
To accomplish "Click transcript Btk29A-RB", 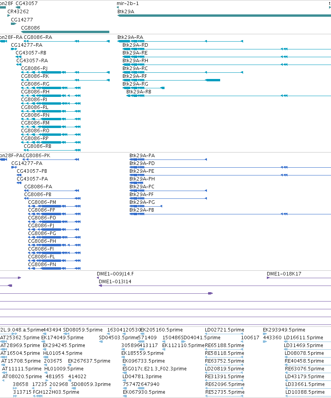I will tap(139, 92).
